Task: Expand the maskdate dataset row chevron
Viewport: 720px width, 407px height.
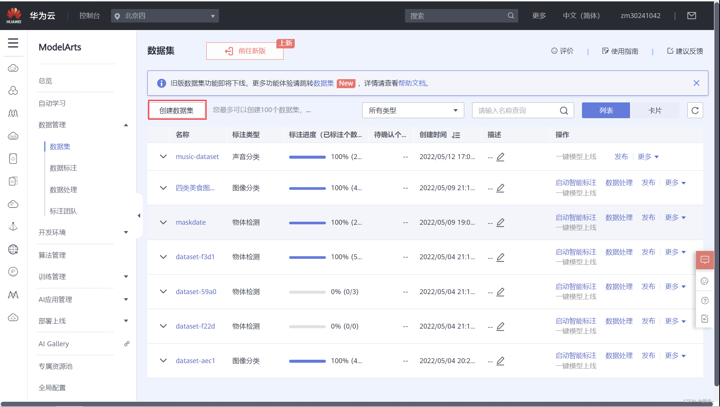Action: pos(163,222)
